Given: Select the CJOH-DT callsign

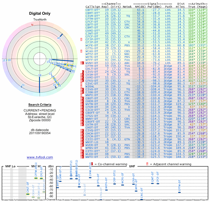Looking at the screenshot, I should [92, 92].
